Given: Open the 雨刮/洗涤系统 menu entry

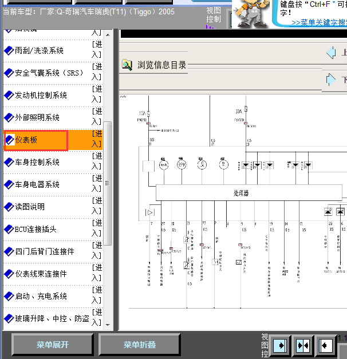Looking at the screenshot, I should pyautogui.click(x=39, y=50).
